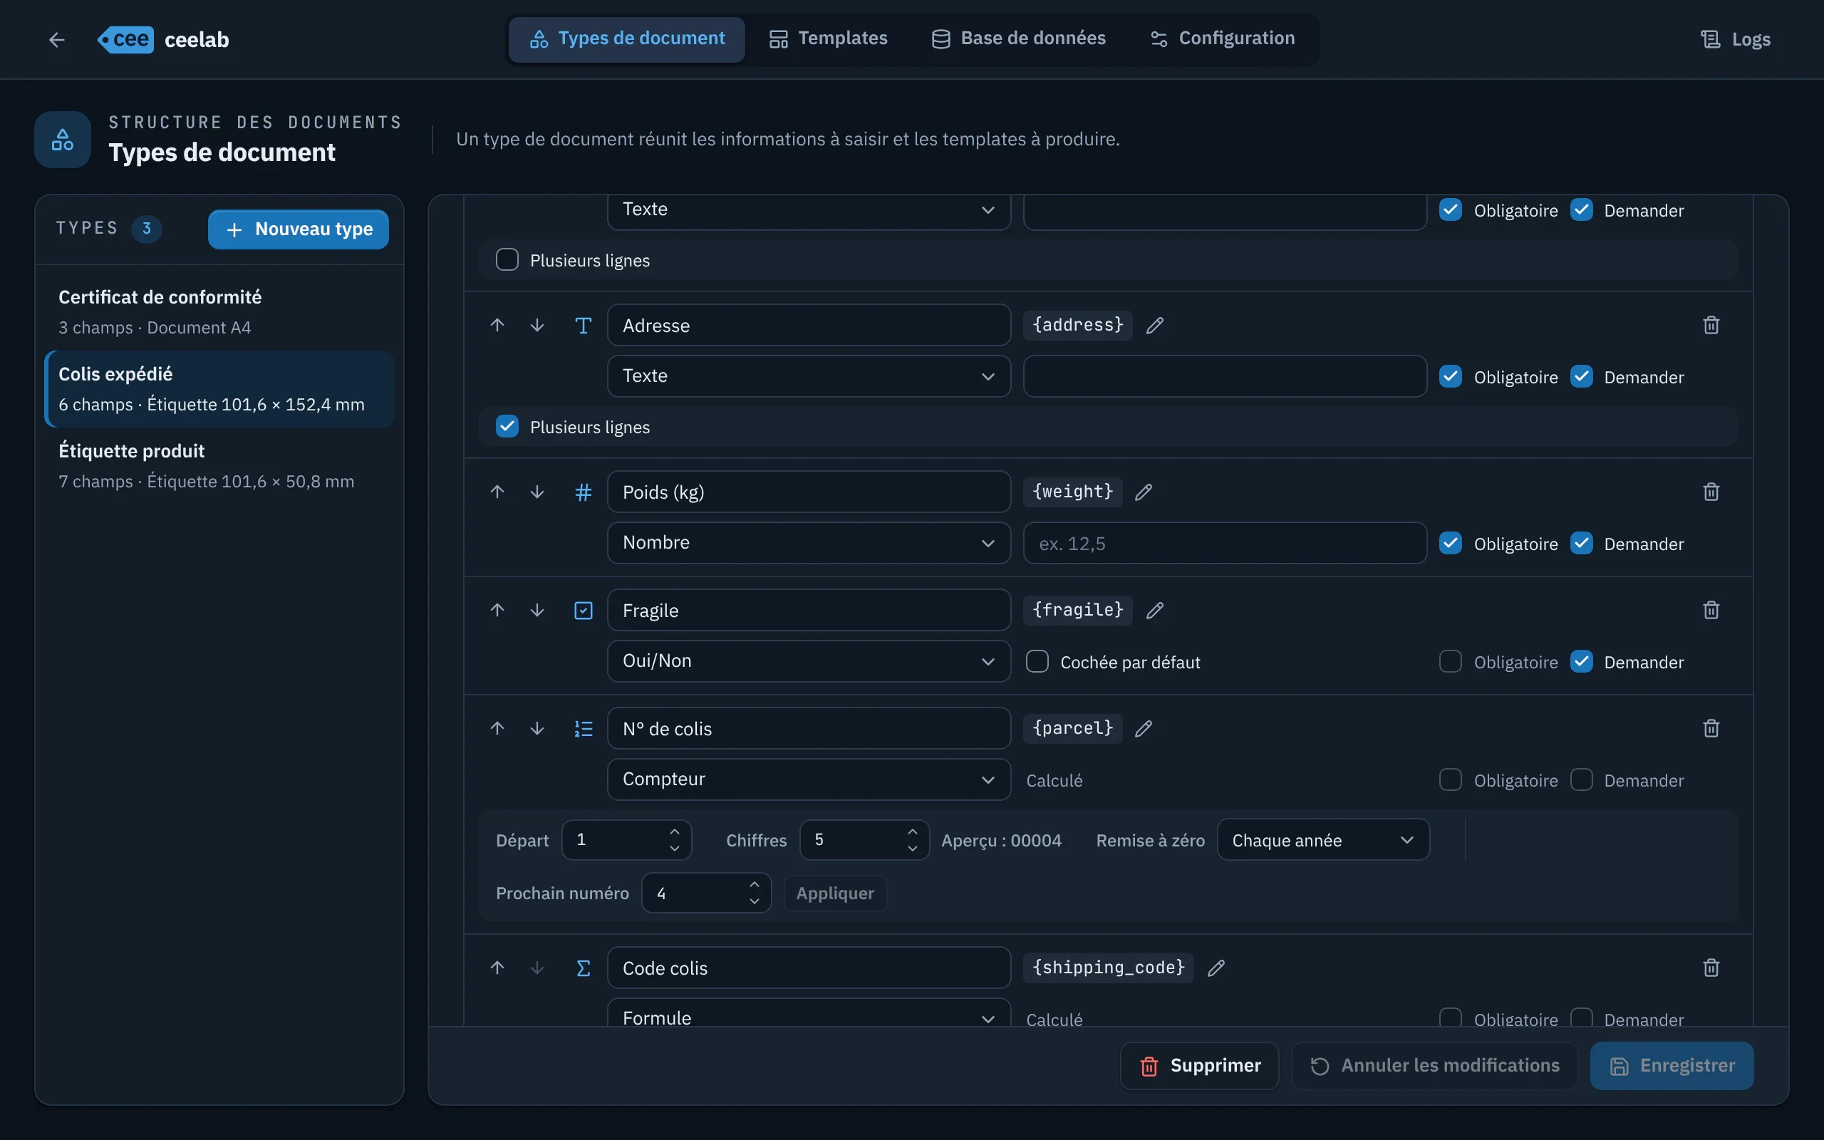Enable Cochée par défaut for Fragile
The height and width of the screenshot is (1140, 1824).
click(x=1037, y=661)
